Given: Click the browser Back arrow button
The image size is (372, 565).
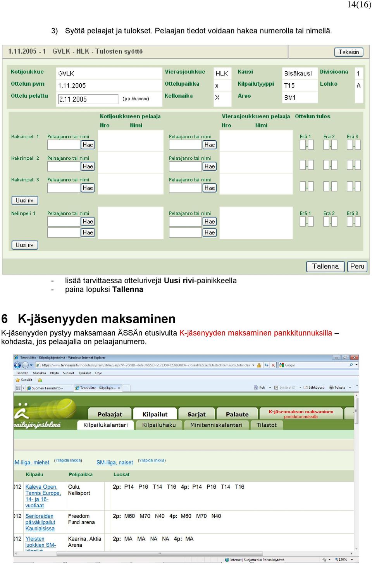Looking at the screenshot, I should click(17, 365).
